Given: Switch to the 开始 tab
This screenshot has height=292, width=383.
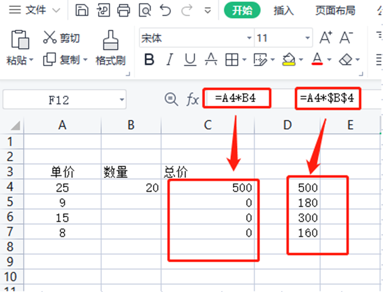Looking at the screenshot, I should (242, 10).
